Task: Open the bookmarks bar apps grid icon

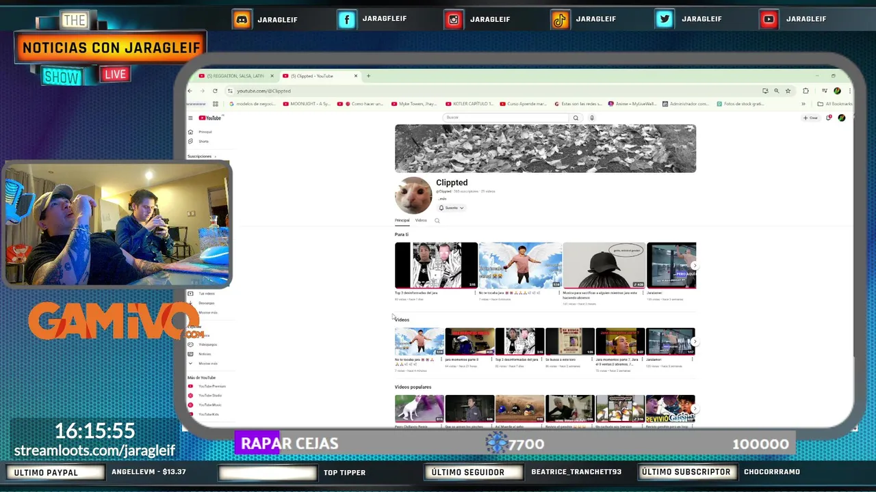Action: click(x=215, y=104)
